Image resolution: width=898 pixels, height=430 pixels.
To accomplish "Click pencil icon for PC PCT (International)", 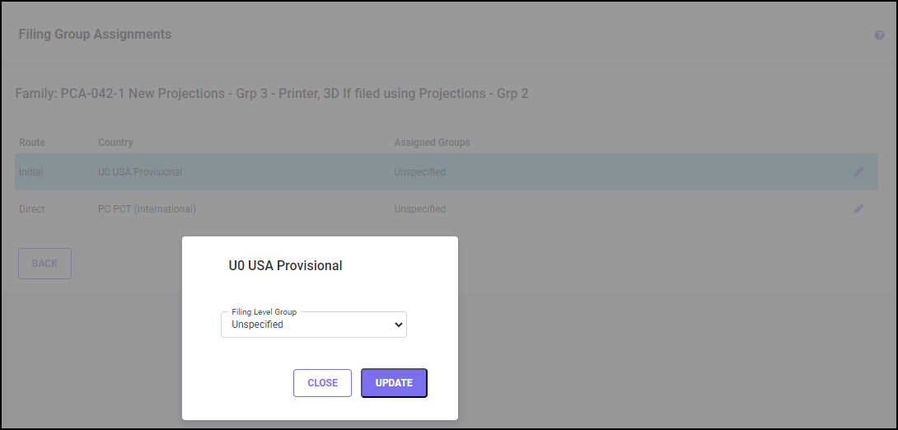I will coord(858,209).
